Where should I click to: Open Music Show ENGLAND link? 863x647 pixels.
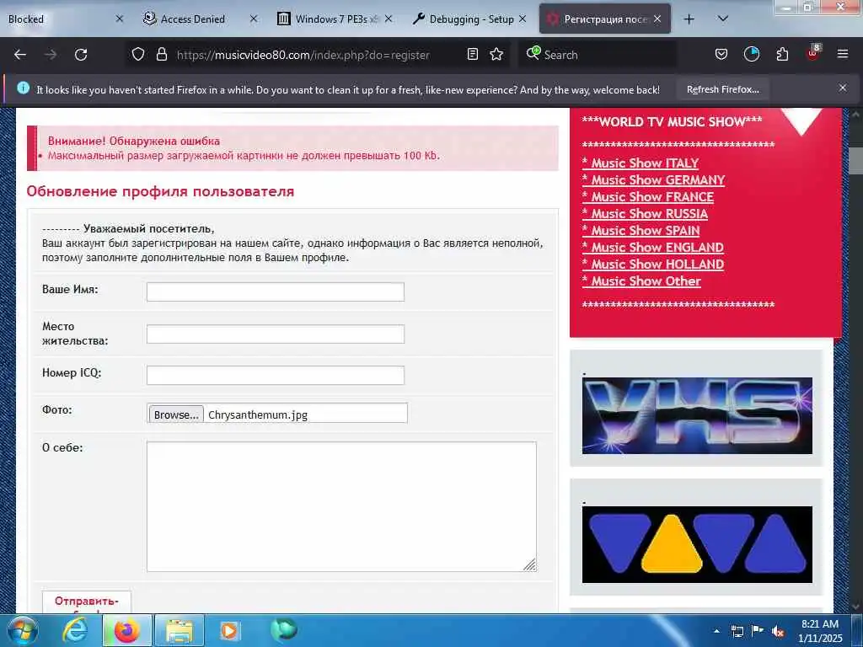[x=653, y=248]
